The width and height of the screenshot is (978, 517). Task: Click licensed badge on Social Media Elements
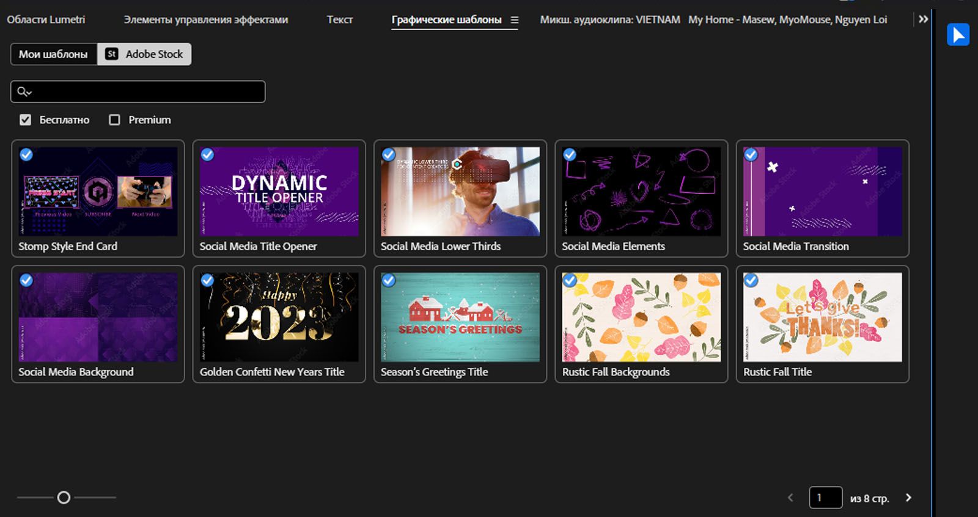click(x=570, y=154)
